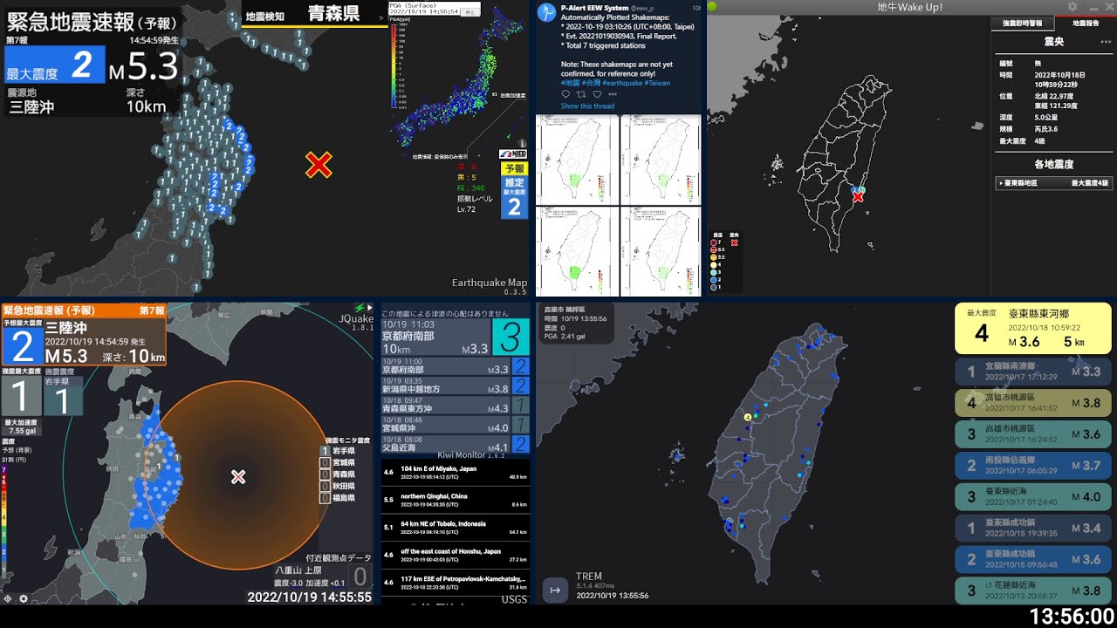The image size is (1117, 628).
Task: Click the Show this thread link
Action: (x=587, y=106)
